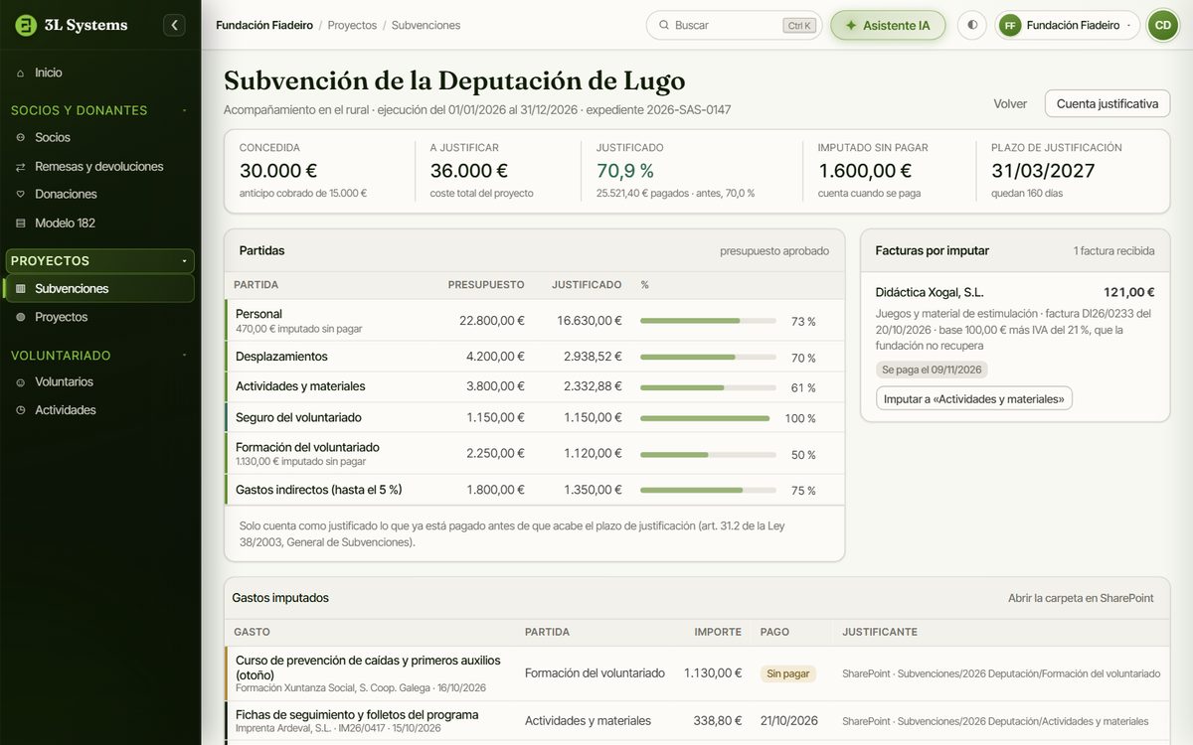Screen dimensions: 1193x745
Task: Open Remesas y devoluciones menu item
Action: 100,167
